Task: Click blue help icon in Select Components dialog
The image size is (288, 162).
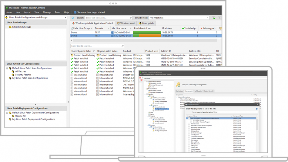Action: coord(257,109)
